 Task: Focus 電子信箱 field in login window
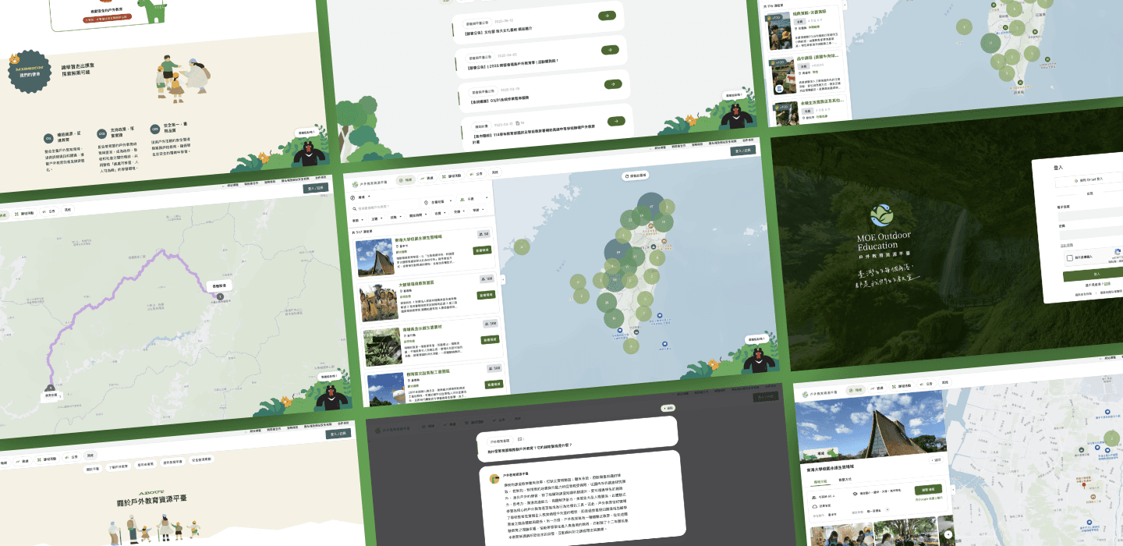[1090, 214]
